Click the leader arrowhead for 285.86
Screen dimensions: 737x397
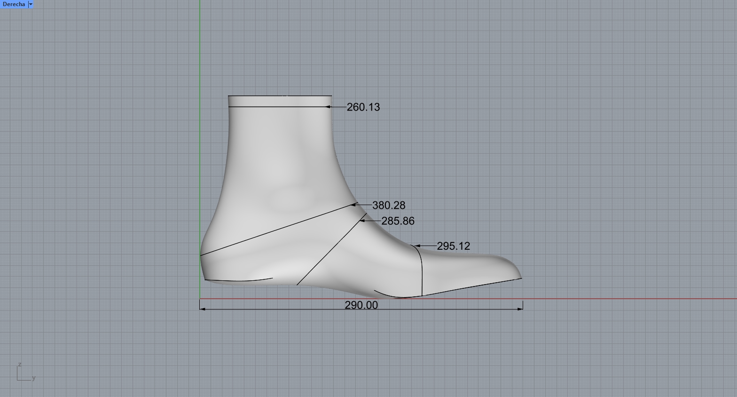coord(362,220)
